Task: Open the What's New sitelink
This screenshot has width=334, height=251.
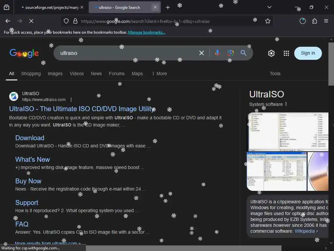Action: 33,159
